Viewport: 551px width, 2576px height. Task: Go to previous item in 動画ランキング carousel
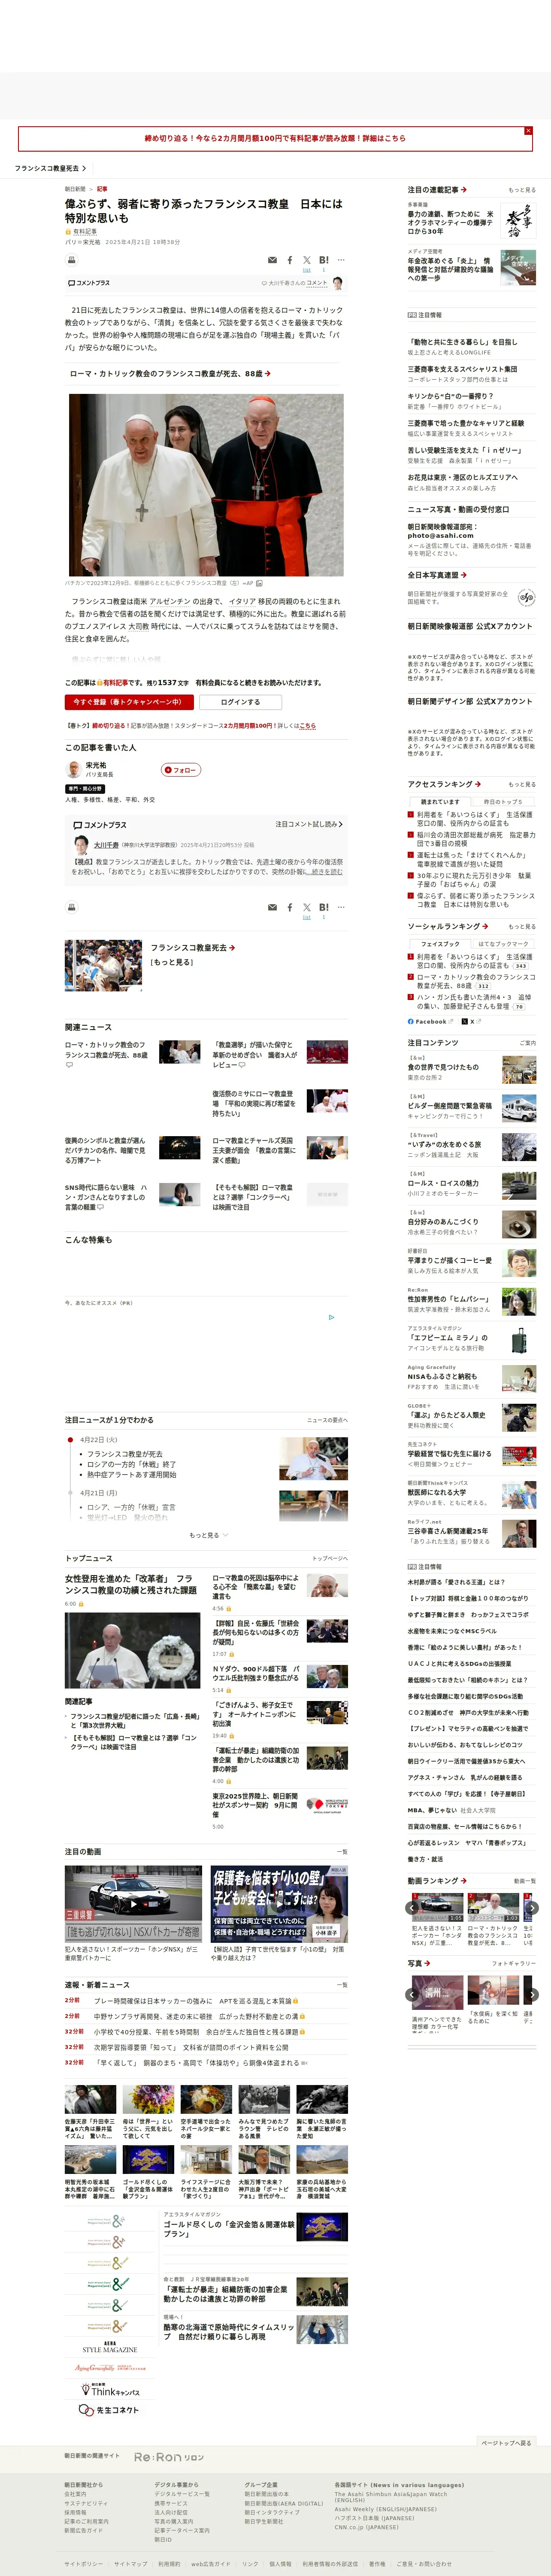point(412,1907)
